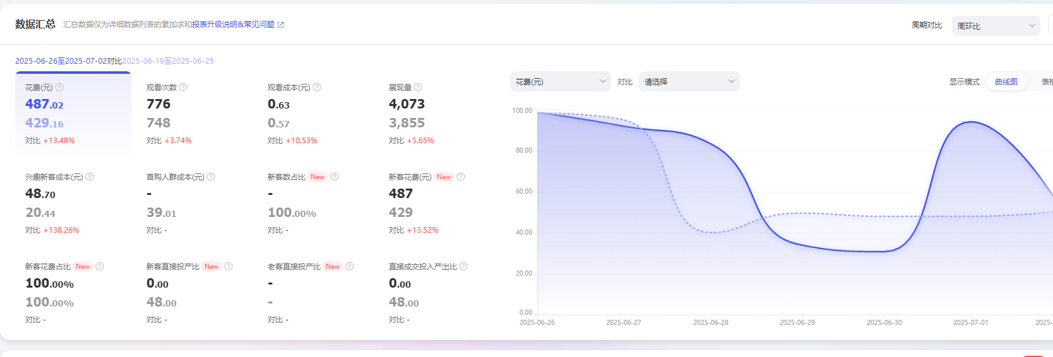The image size is (1053, 357).
Task: Open the 花费(元) chart metric dropdown
Action: [560, 81]
